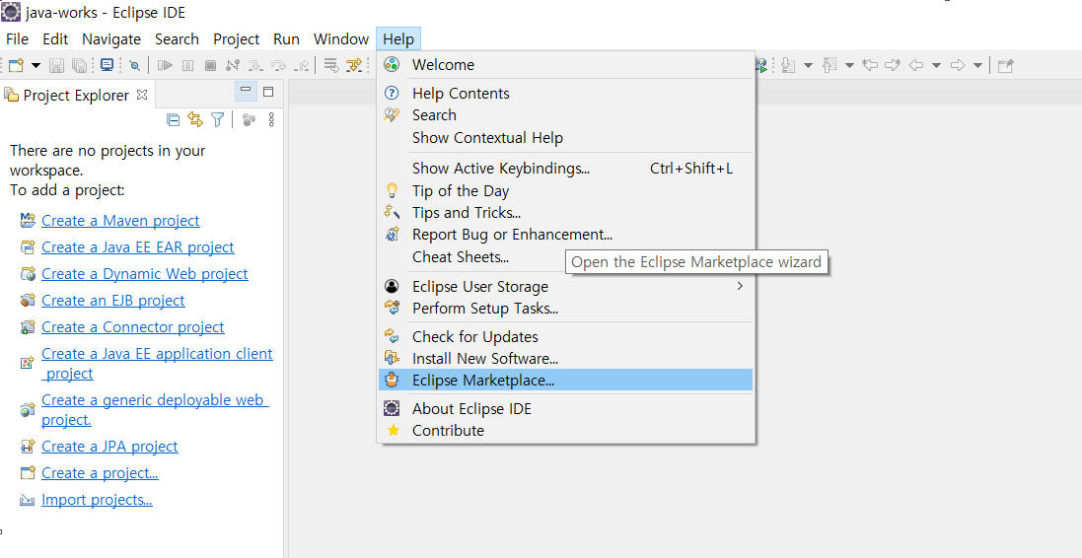This screenshot has width=1082, height=558.
Task: Click the Resume debug icon
Action: (165, 65)
